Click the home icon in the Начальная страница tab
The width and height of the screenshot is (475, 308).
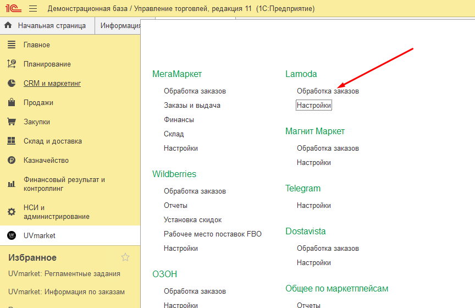point(8,25)
